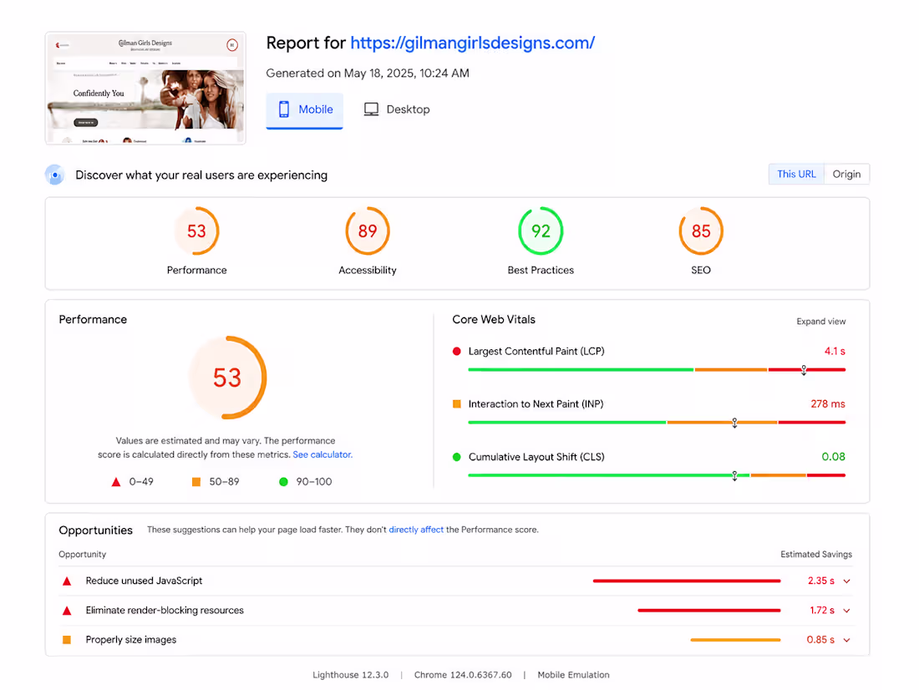Click the Opportunity column header

82,554
